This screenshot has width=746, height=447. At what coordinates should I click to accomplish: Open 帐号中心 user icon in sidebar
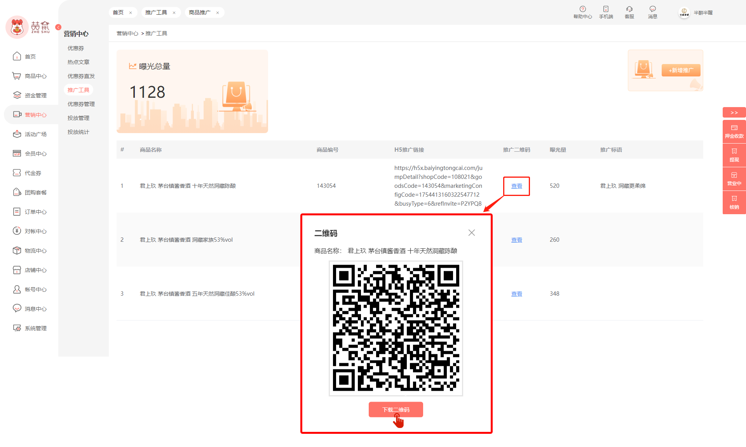tap(17, 289)
